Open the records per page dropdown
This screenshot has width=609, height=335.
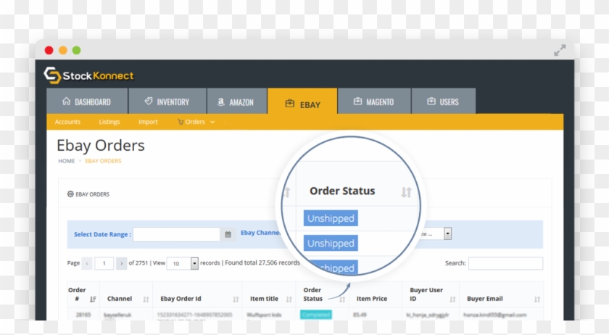183,263
